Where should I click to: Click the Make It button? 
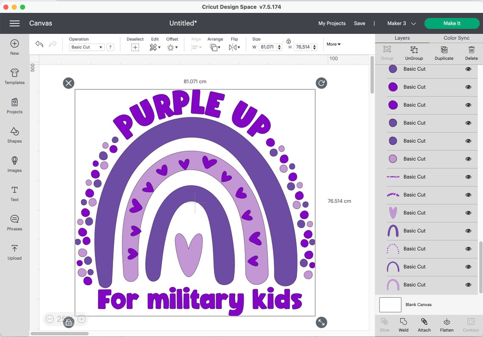pyautogui.click(x=452, y=23)
